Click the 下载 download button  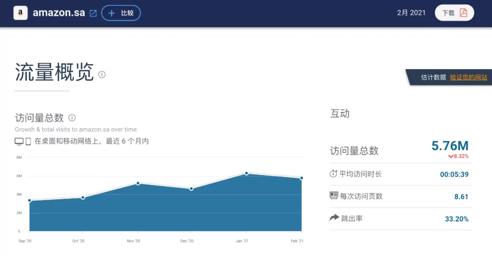454,13
